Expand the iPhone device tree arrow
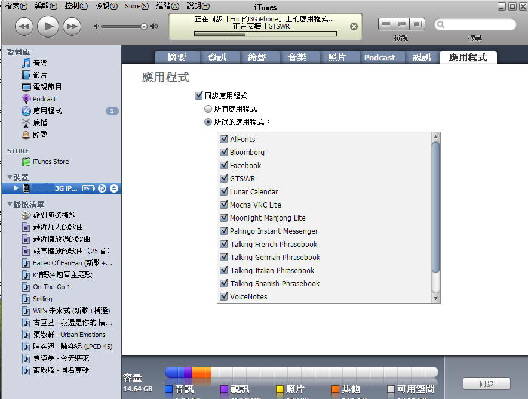 pyautogui.click(x=16, y=188)
